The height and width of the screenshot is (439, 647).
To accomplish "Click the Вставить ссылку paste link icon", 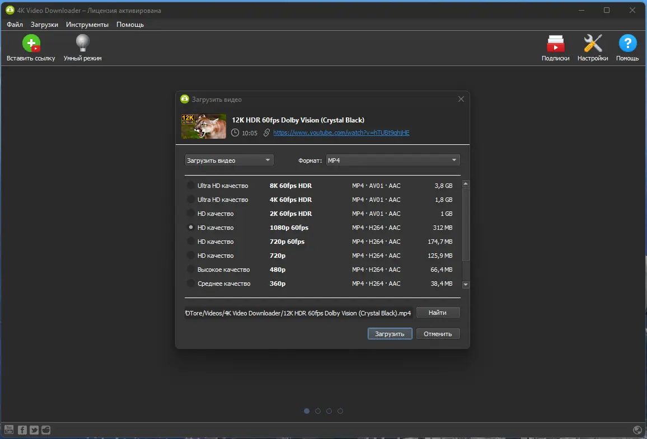I will pyautogui.click(x=31, y=43).
